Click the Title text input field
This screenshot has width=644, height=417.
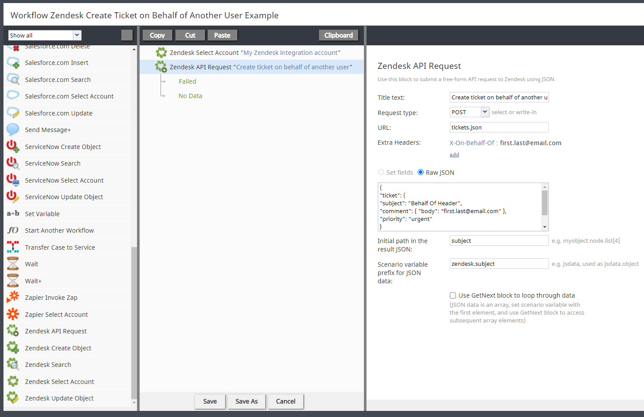pyautogui.click(x=499, y=97)
